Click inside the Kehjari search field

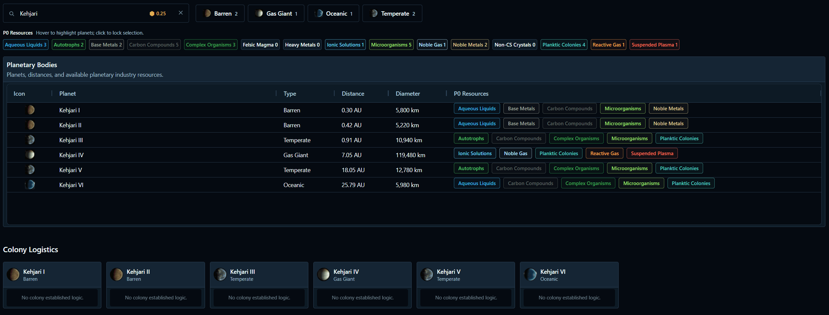click(x=83, y=14)
